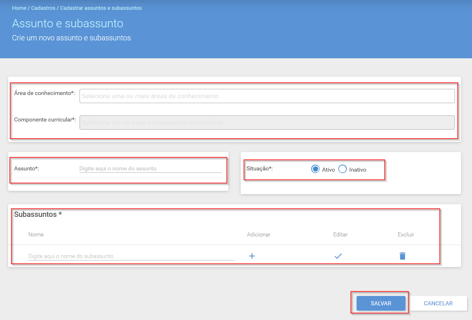The width and height of the screenshot is (472, 320).
Task: Click the Excluir column header
Action: pos(406,234)
